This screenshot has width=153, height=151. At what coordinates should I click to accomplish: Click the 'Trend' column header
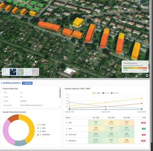click(144, 118)
